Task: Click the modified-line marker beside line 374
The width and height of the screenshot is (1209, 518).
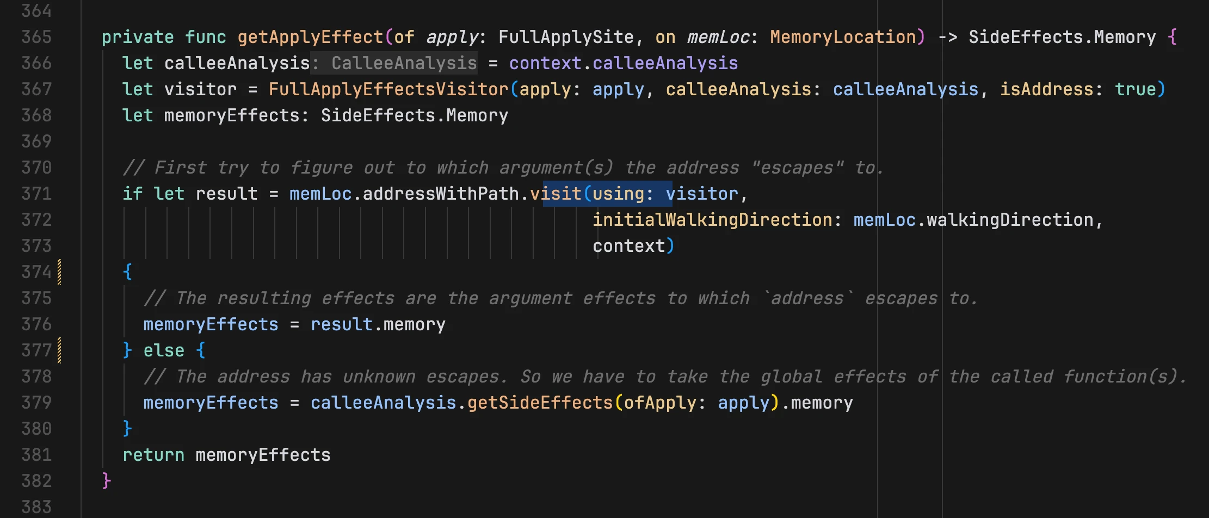Action: (x=59, y=272)
